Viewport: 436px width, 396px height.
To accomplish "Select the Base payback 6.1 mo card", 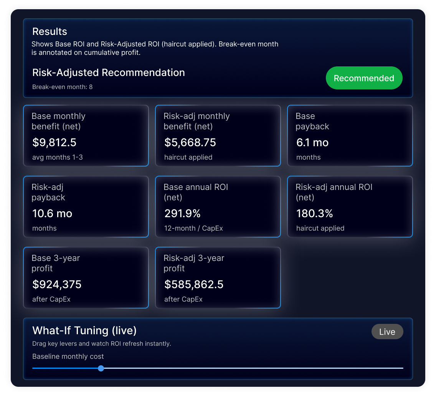I will pos(350,136).
